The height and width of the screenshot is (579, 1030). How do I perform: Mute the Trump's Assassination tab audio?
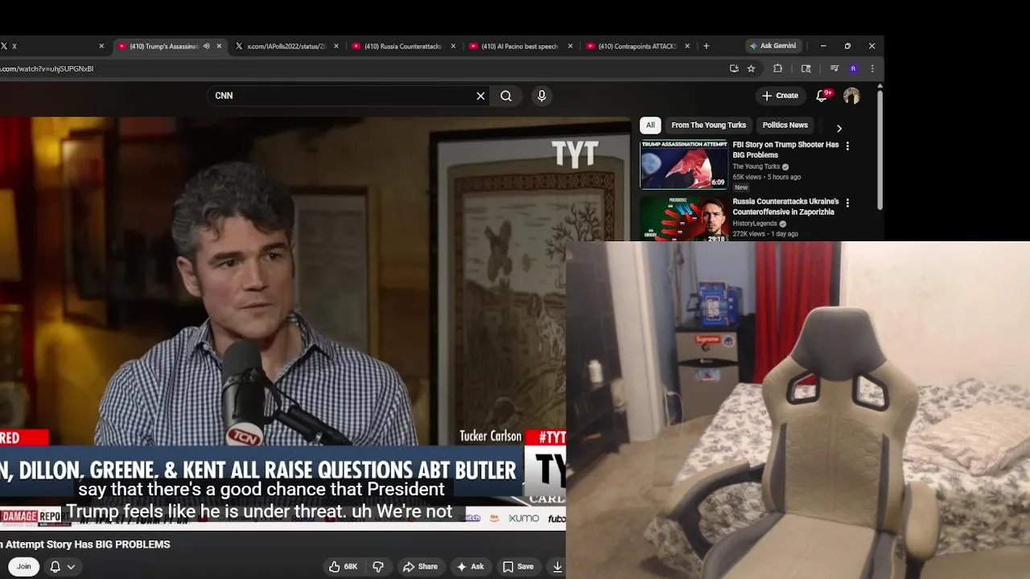(x=206, y=47)
